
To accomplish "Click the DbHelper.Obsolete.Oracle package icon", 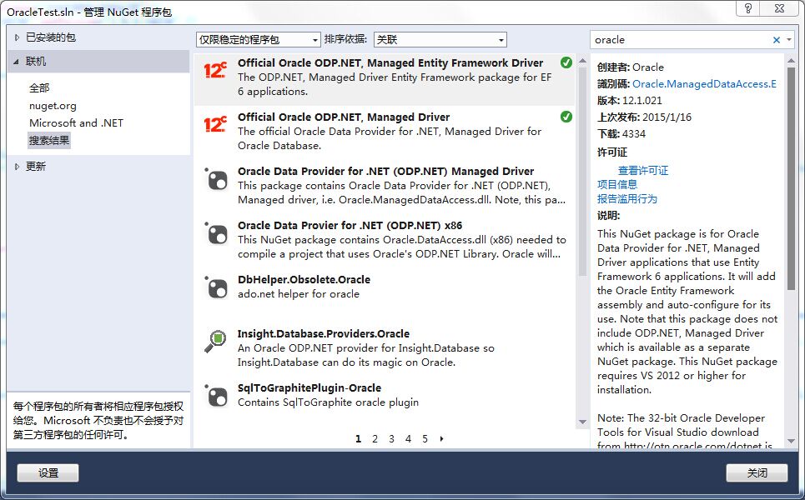I will (216, 287).
